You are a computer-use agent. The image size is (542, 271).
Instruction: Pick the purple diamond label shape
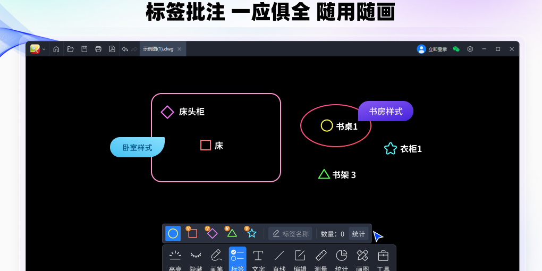tap(212, 233)
